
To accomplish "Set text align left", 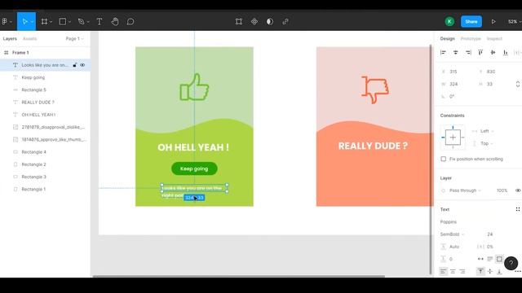I will pos(443,271).
